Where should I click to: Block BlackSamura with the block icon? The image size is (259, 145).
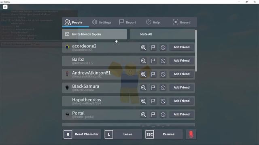tap(163, 88)
